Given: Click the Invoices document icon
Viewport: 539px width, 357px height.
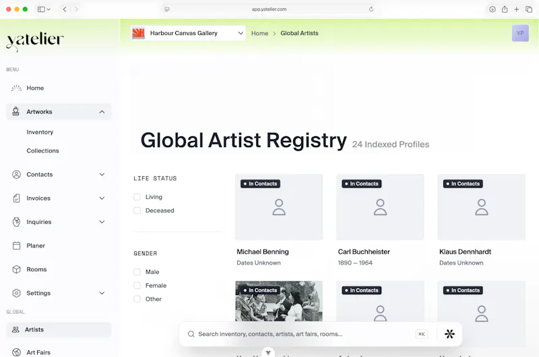Looking at the screenshot, I should (16, 198).
